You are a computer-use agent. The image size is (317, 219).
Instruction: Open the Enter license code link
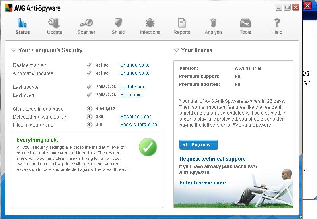tap(202, 183)
